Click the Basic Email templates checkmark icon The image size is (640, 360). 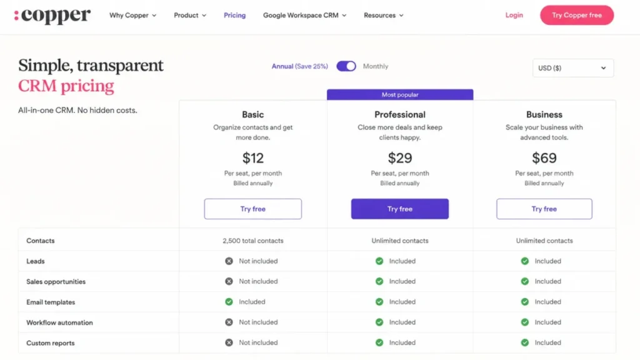229,302
